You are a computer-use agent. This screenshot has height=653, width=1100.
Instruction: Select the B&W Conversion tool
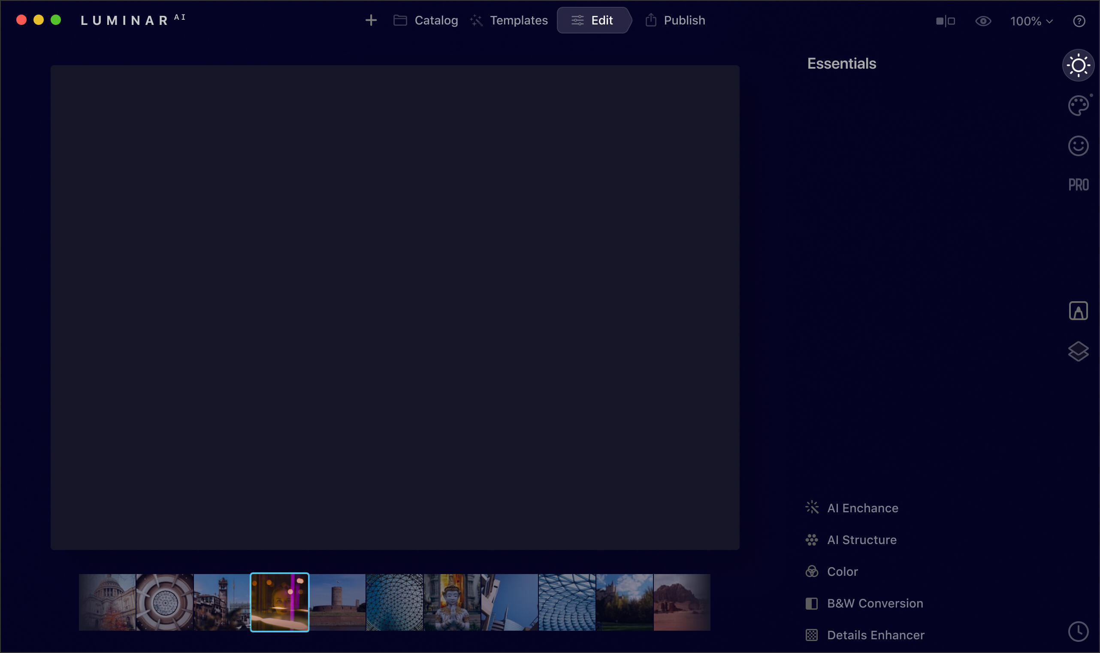[x=875, y=603]
